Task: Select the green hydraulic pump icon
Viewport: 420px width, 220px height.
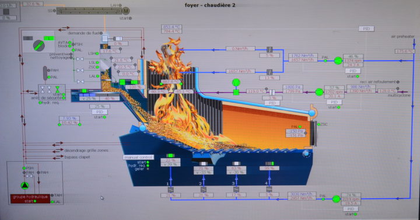Action: [24, 185]
